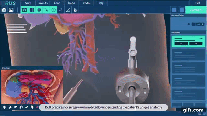Click the Preview thumbnail of the anatomy
Screen dimensions: 207x116
[32, 87]
